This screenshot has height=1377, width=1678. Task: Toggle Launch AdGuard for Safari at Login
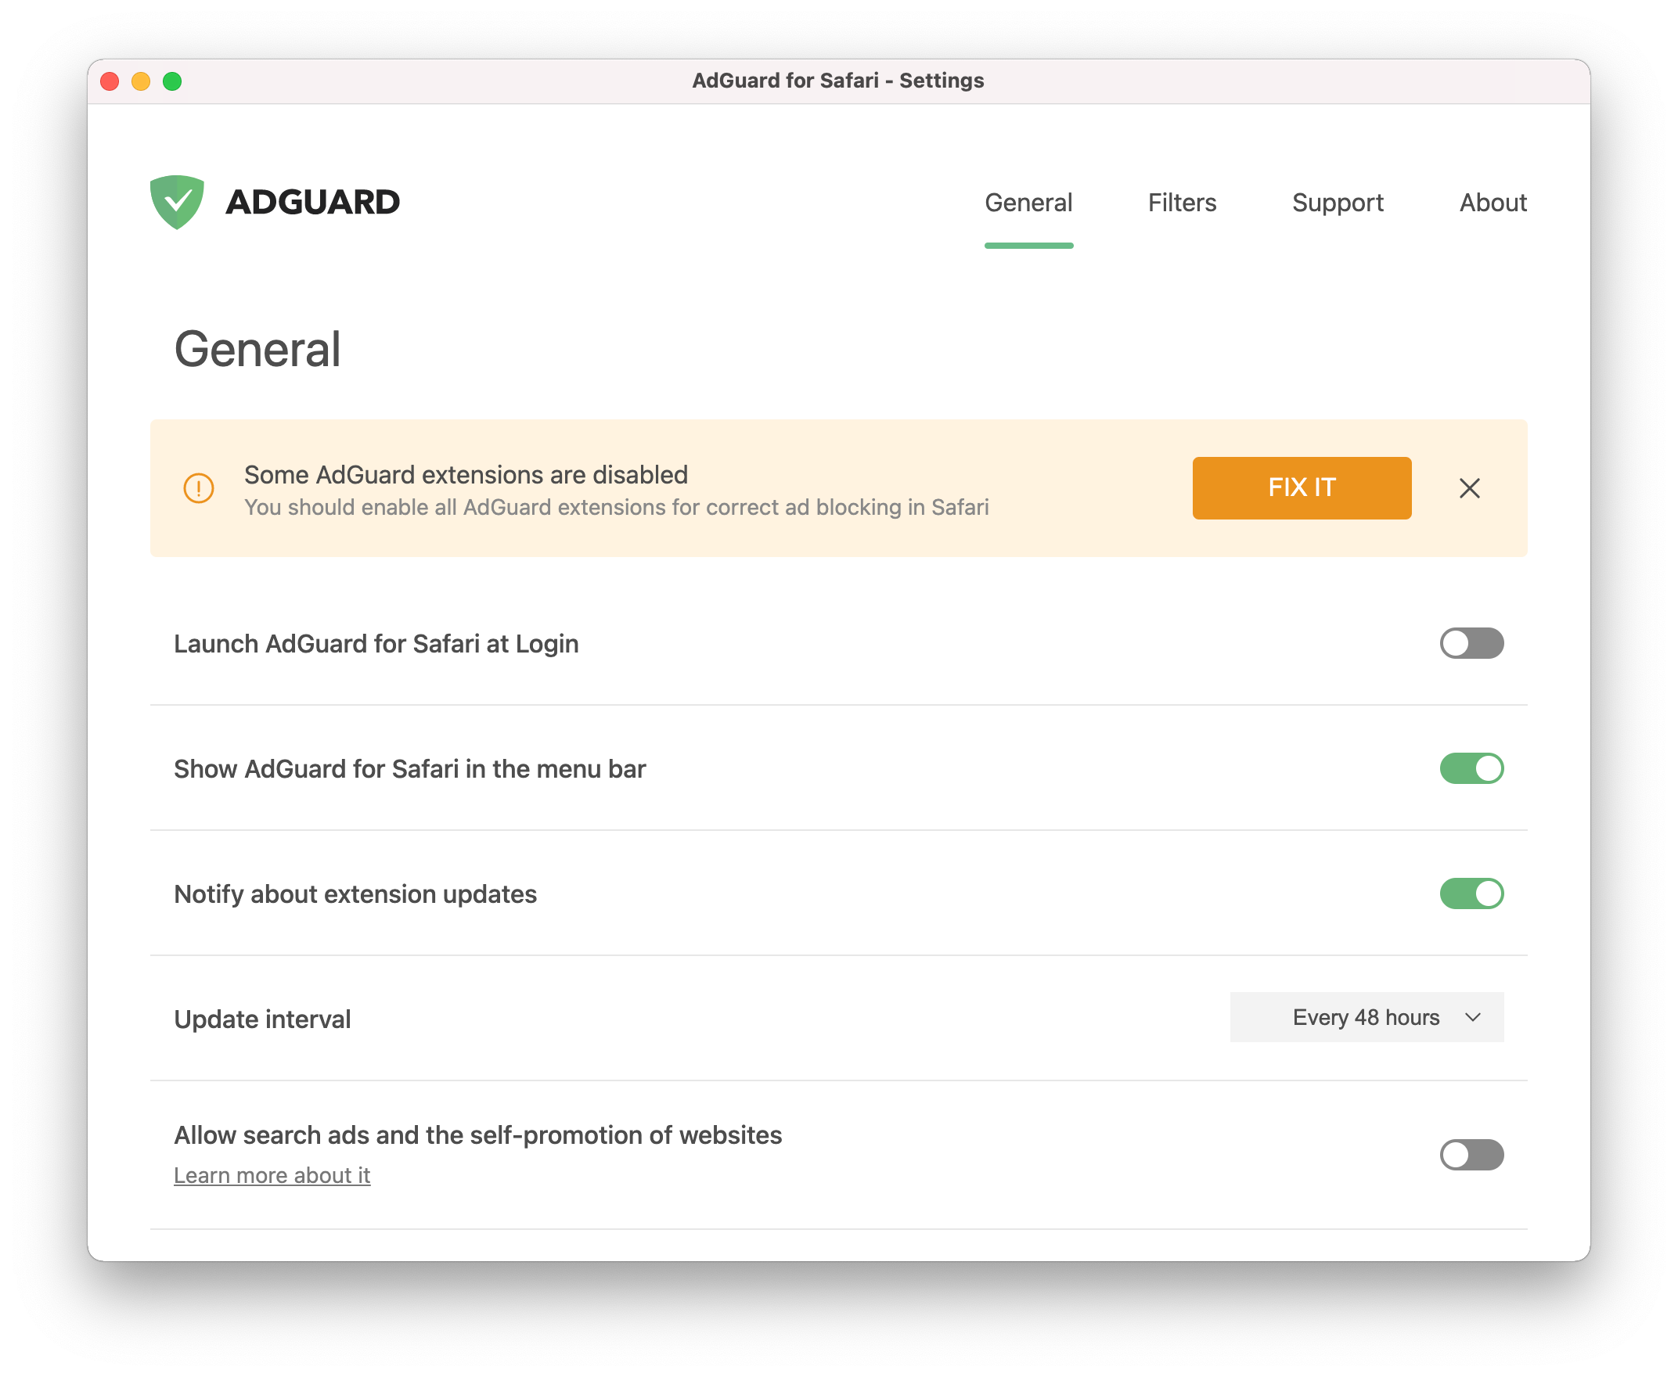click(1471, 642)
